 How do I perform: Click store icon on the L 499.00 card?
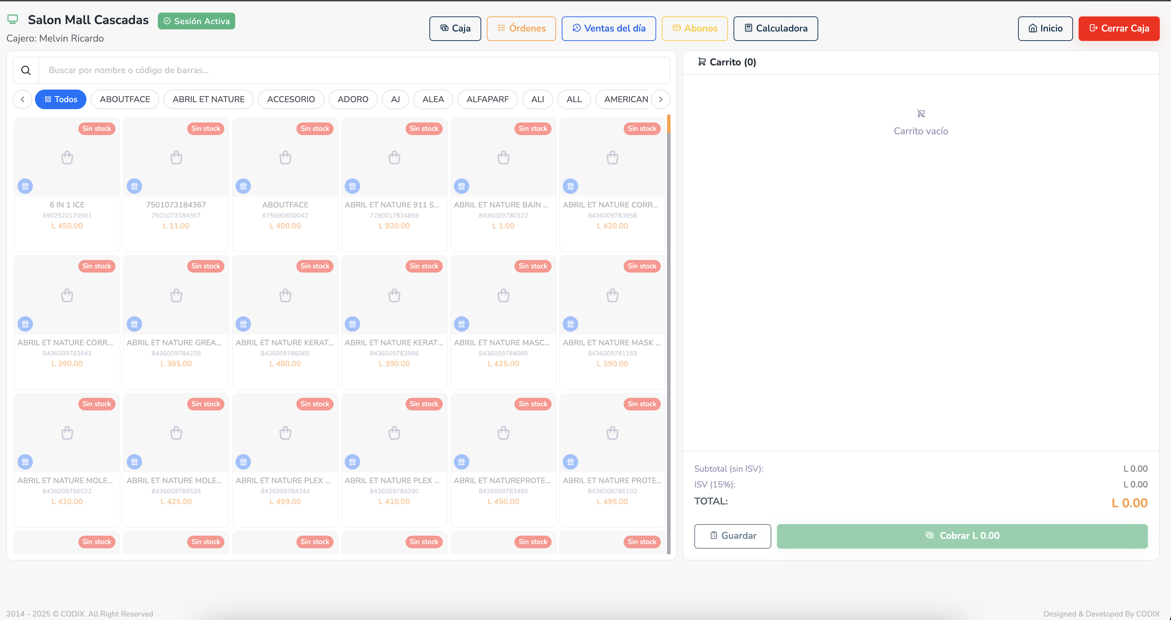point(244,462)
